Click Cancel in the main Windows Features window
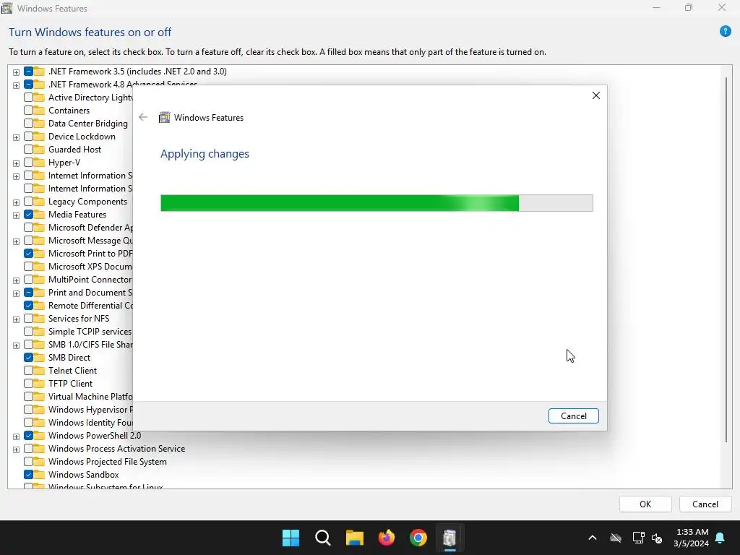The image size is (740, 555). (705, 504)
